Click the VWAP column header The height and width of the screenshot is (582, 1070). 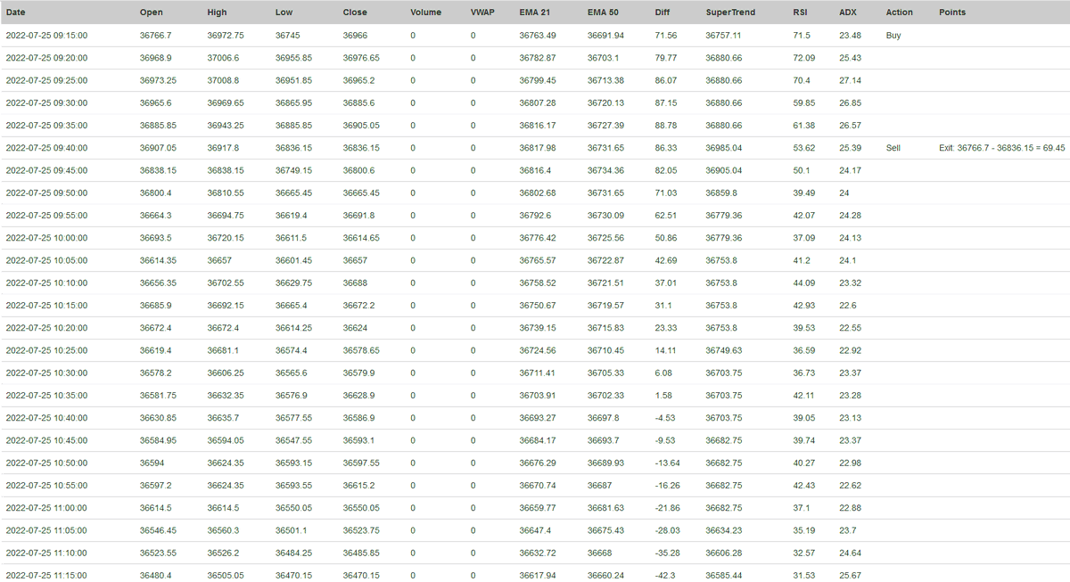(x=484, y=12)
